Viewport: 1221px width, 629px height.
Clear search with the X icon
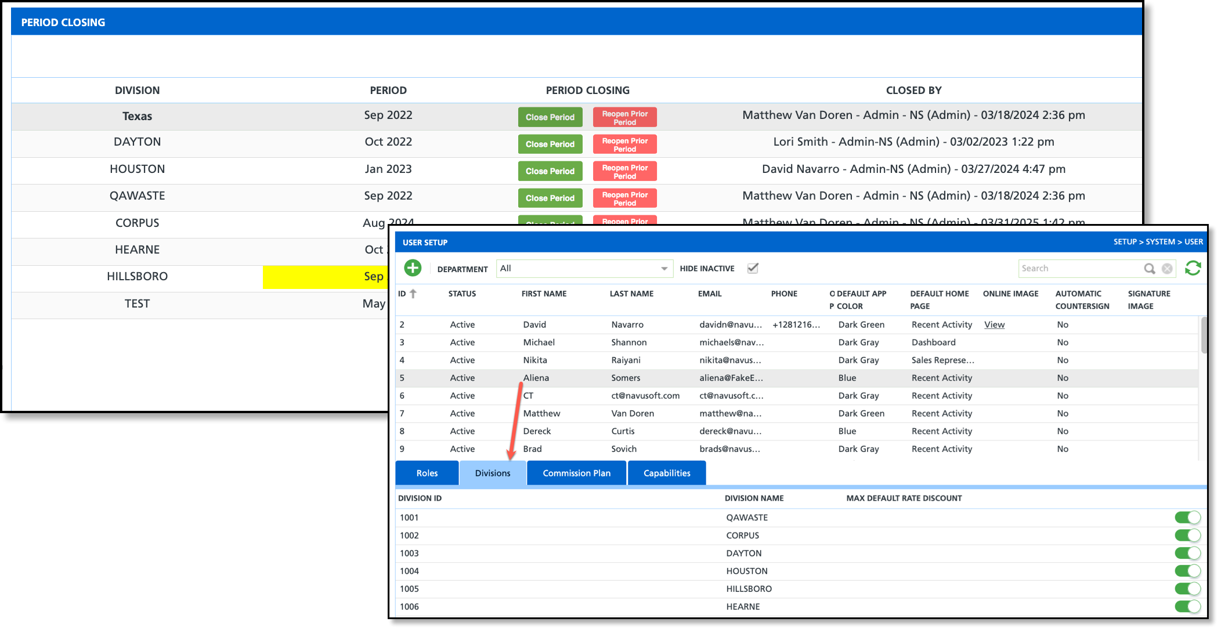[1167, 268]
